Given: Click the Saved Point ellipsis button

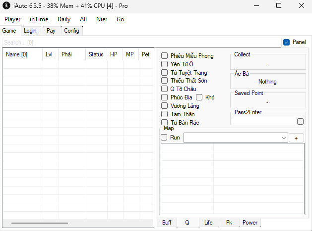Looking at the screenshot, I should point(267,102).
